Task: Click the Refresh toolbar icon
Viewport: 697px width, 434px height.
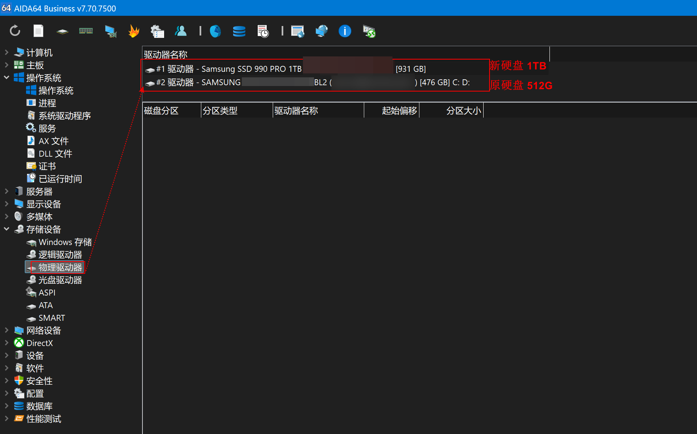Action: (x=15, y=31)
